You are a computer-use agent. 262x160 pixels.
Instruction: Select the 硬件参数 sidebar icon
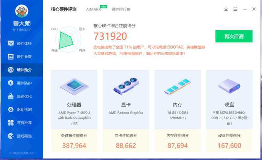click(11, 57)
